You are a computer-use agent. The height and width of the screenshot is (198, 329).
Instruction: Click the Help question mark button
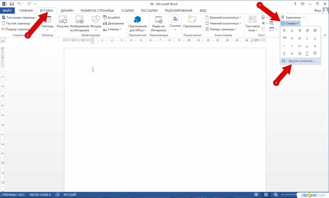pos(295,4)
